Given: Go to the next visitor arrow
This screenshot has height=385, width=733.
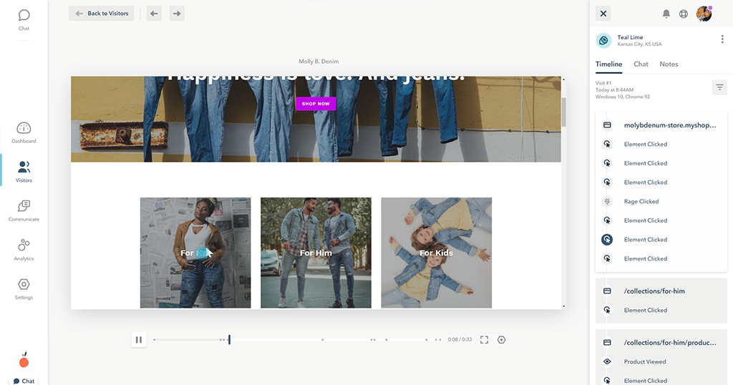Looking at the screenshot, I should coord(177,14).
